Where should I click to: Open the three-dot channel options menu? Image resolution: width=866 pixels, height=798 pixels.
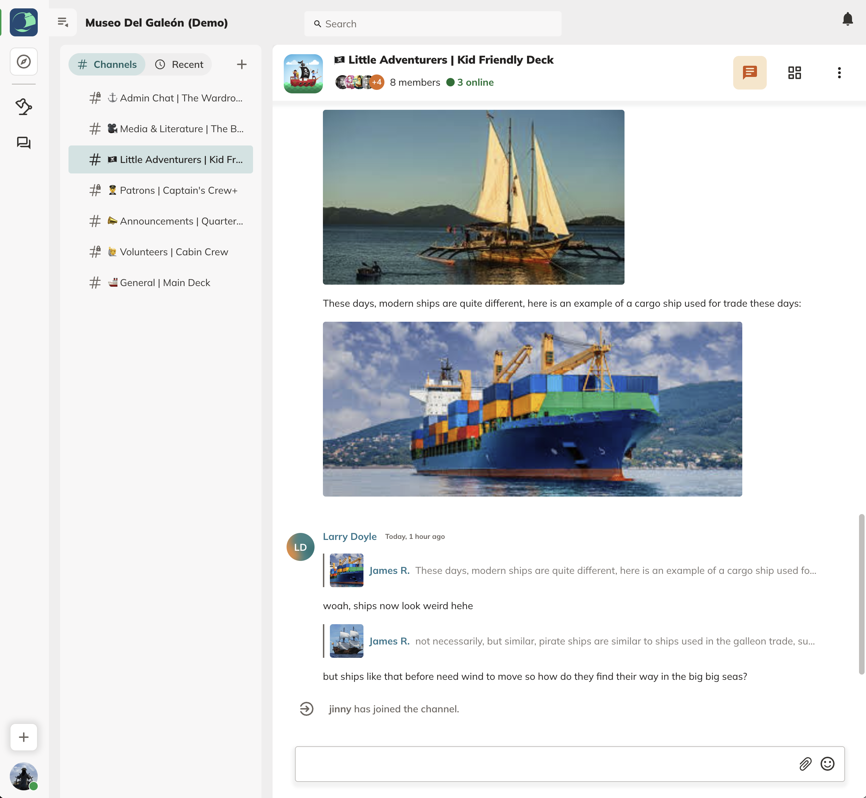[x=839, y=72]
